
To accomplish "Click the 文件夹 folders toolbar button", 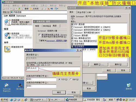I will 34,9.
